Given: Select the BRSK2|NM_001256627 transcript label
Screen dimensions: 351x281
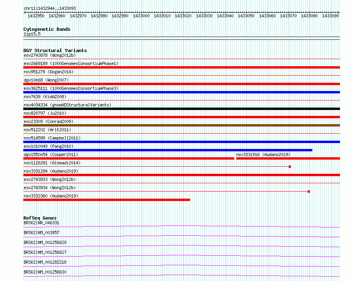Looking at the screenshot, I should click(x=45, y=252).
